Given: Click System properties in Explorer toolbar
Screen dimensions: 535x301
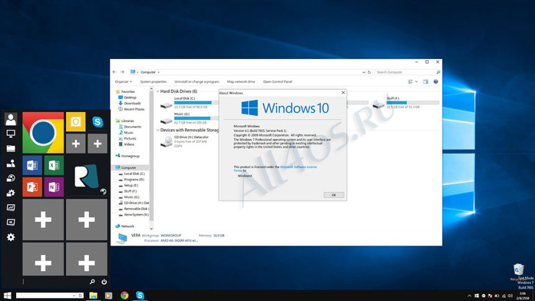Looking at the screenshot, I should point(153,82).
